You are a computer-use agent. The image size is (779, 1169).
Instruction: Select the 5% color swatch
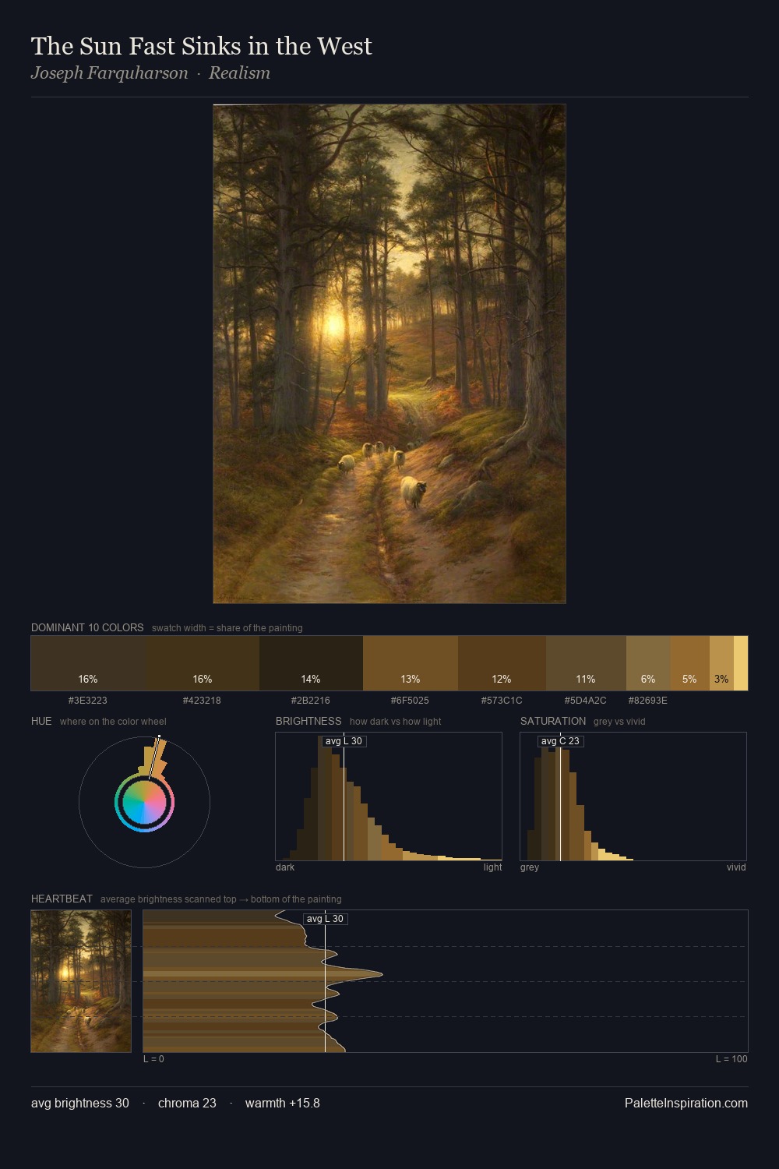pyautogui.click(x=690, y=663)
